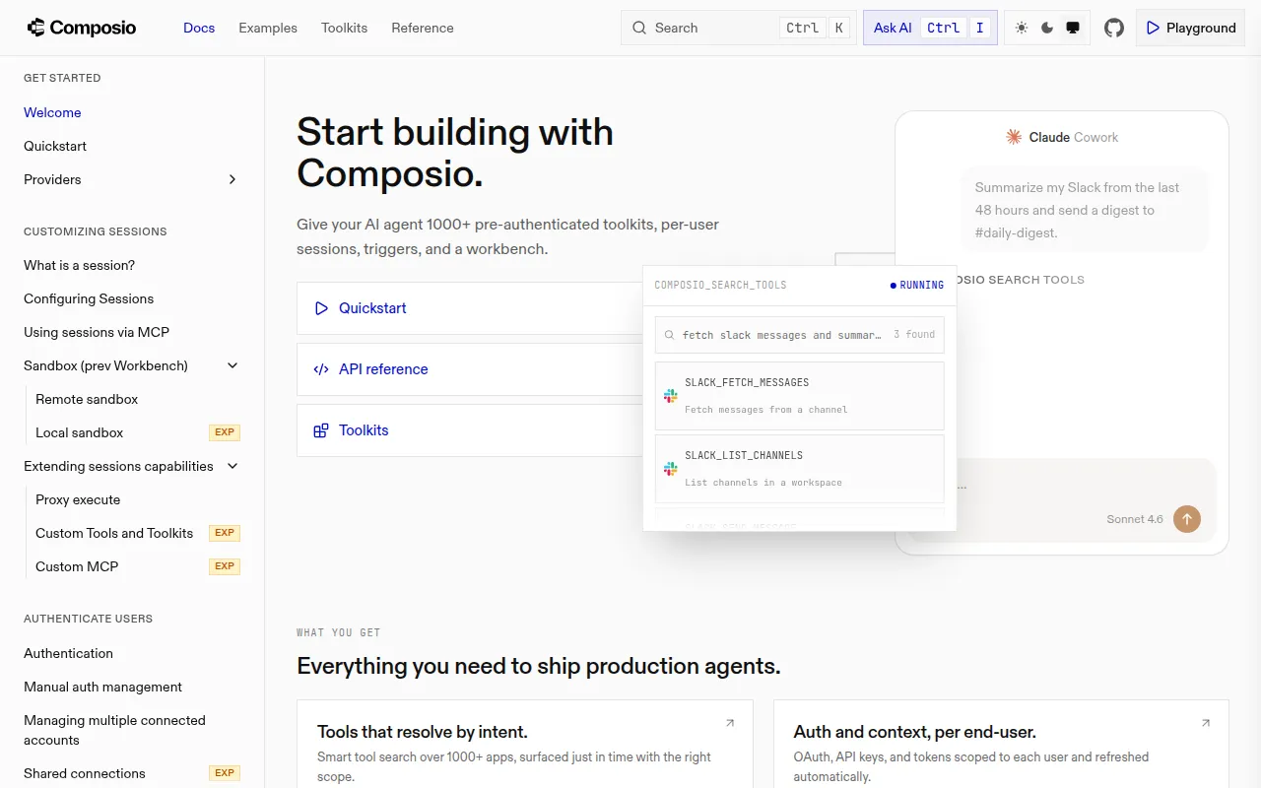1261x788 pixels.
Task: Open Local sandbox page
Action: (80, 432)
